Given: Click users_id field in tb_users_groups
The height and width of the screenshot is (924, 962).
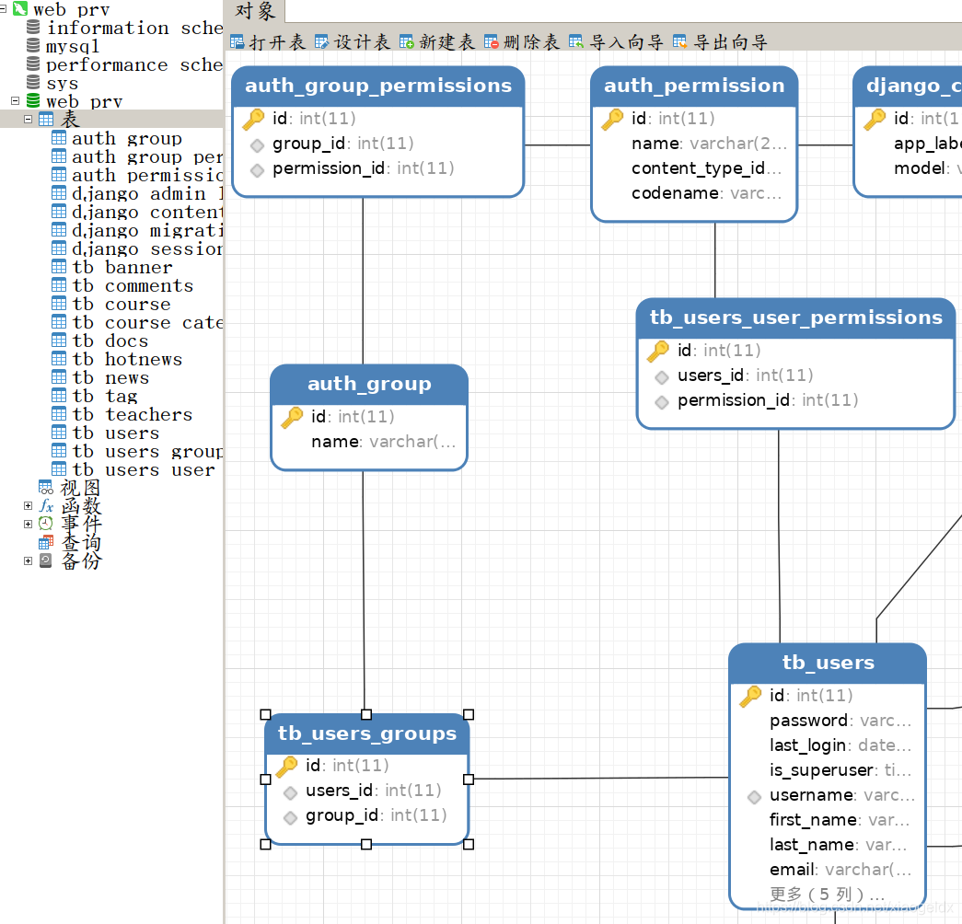Looking at the screenshot, I should (374, 791).
